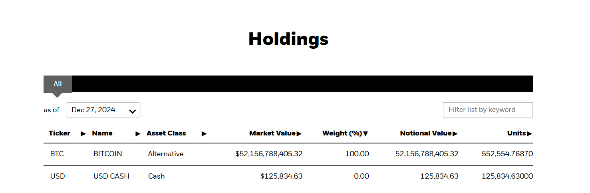Screen dimensions: 590x193
Task: Select the Dec 27, 2024 date text
Action: 93,110
